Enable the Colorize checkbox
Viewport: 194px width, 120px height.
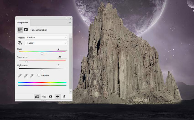tap(39, 75)
